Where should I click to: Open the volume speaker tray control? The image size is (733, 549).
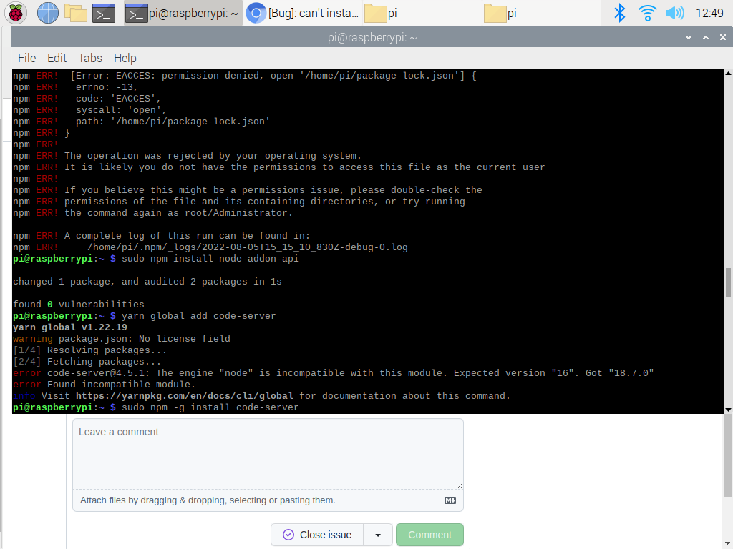tap(674, 13)
